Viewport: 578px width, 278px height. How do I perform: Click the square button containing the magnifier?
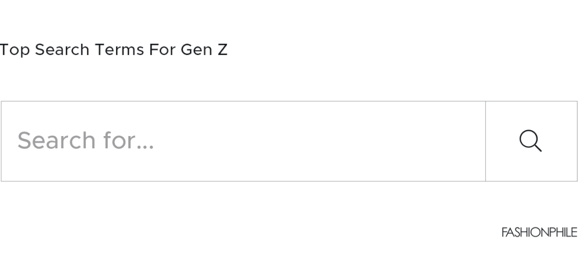pos(531,141)
